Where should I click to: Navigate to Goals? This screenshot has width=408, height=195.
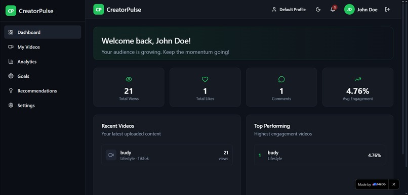tap(43, 76)
